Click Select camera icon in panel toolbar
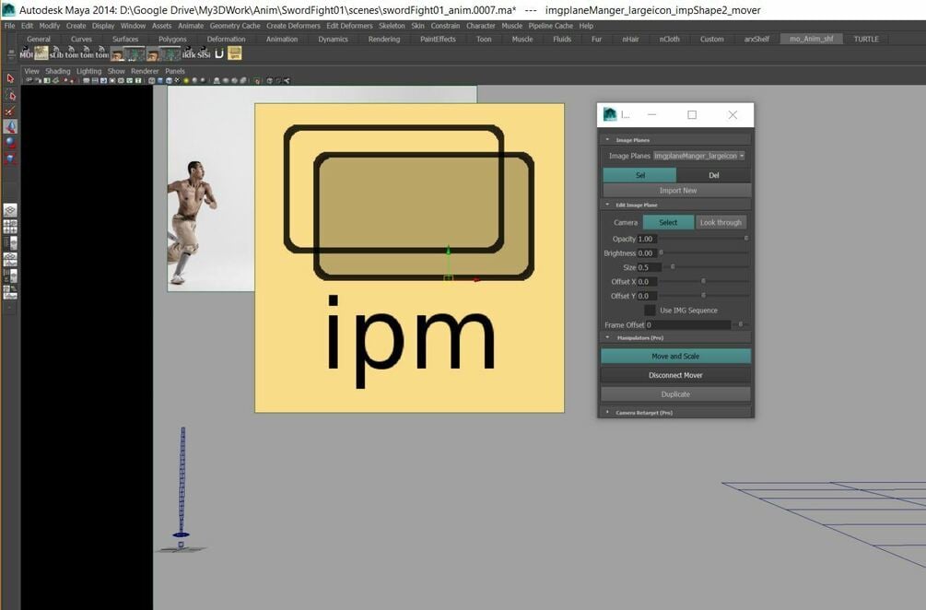 pyautogui.click(x=29, y=80)
